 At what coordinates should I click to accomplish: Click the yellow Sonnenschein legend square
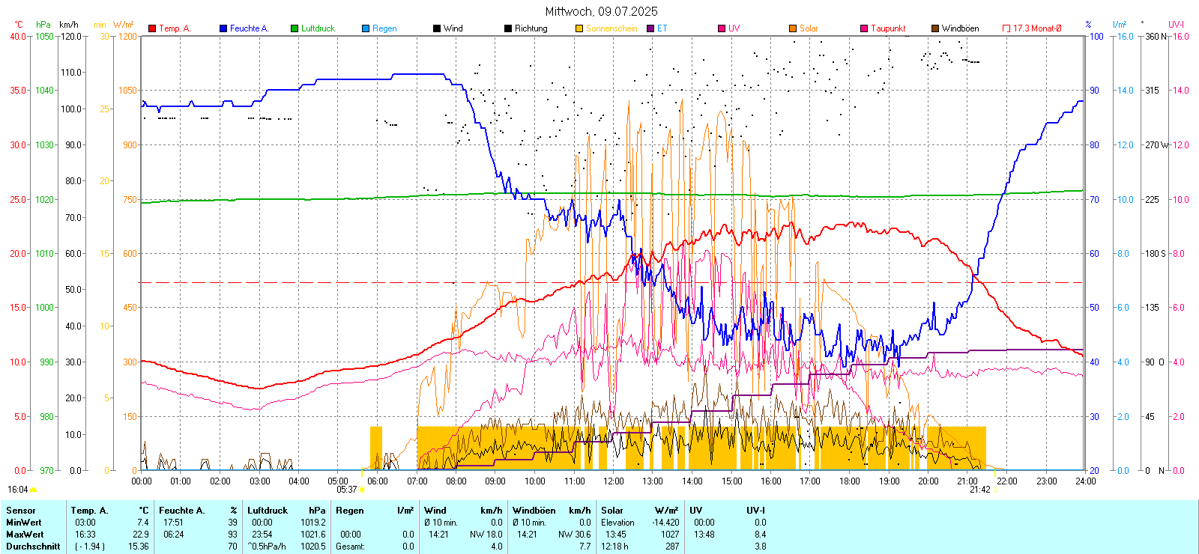pyautogui.click(x=579, y=28)
